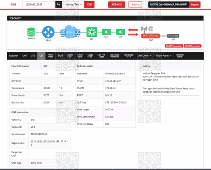Click the WiFi signal icon above ONT
The height and width of the screenshot is (170, 211).
pyautogui.click(x=144, y=29)
